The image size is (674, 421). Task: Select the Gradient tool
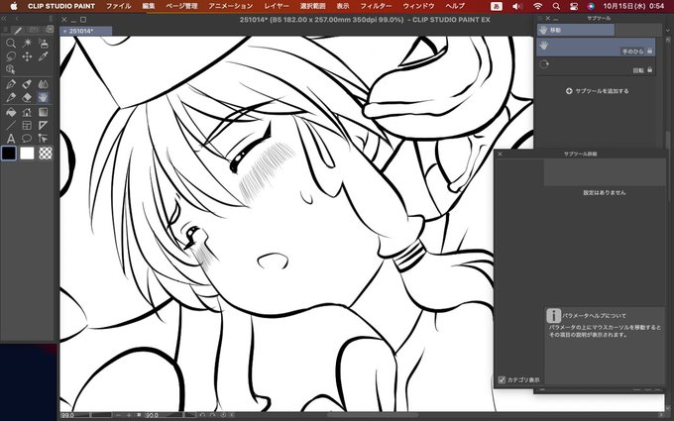[x=43, y=112]
